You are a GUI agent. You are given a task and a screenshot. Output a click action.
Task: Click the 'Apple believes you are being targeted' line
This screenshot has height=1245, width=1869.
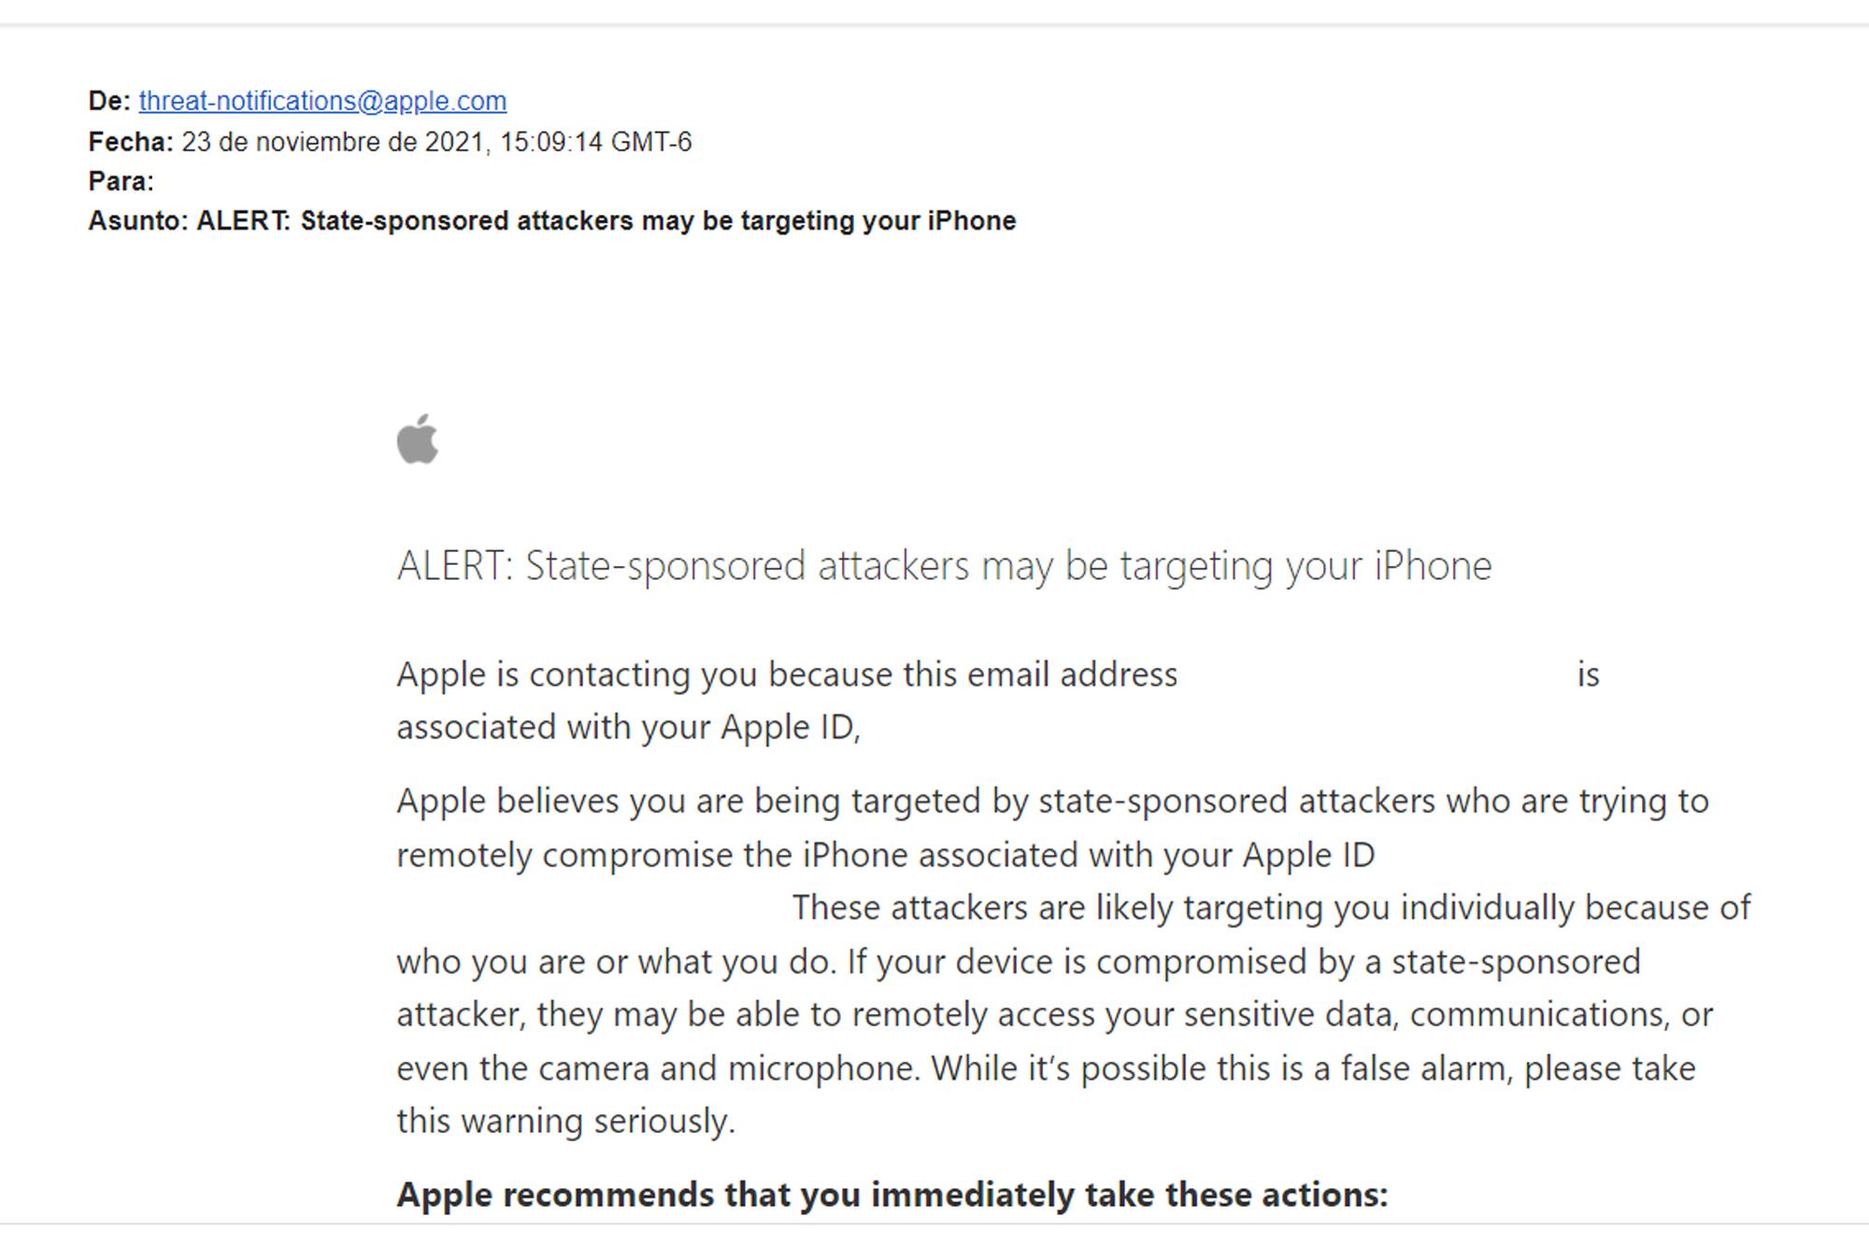point(1052,801)
